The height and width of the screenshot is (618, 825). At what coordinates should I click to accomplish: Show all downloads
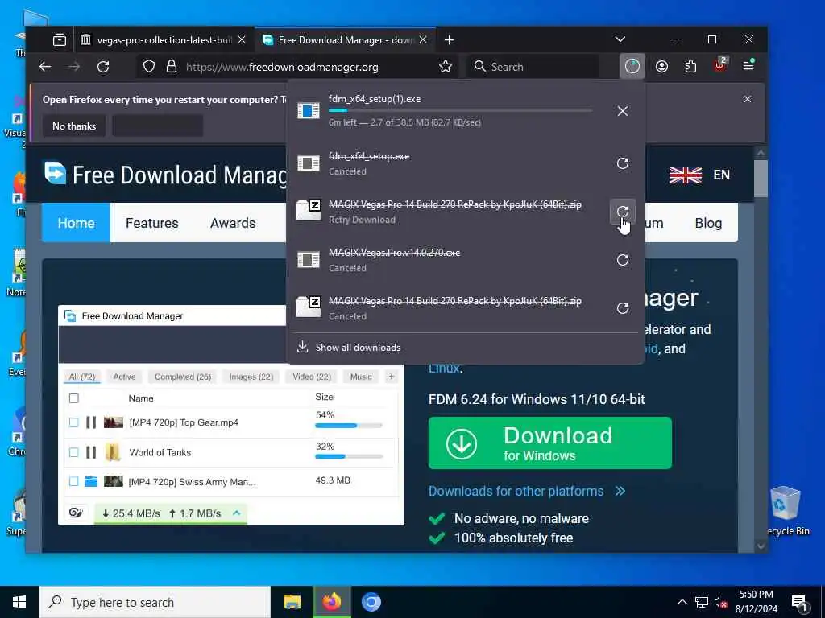point(358,348)
